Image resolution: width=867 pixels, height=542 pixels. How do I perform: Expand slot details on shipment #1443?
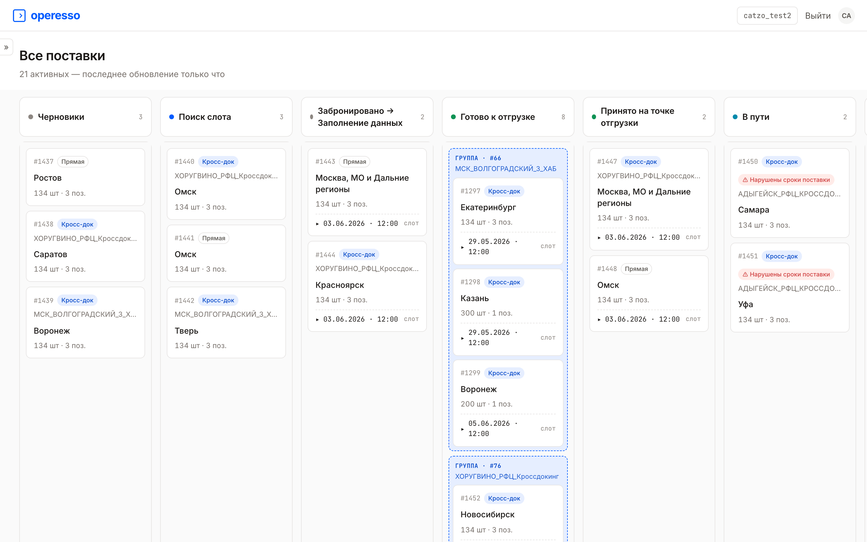point(317,224)
